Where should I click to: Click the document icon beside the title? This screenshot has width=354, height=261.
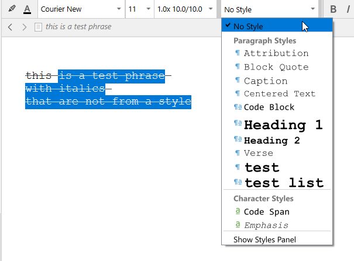pyautogui.click(x=38, y=27)
